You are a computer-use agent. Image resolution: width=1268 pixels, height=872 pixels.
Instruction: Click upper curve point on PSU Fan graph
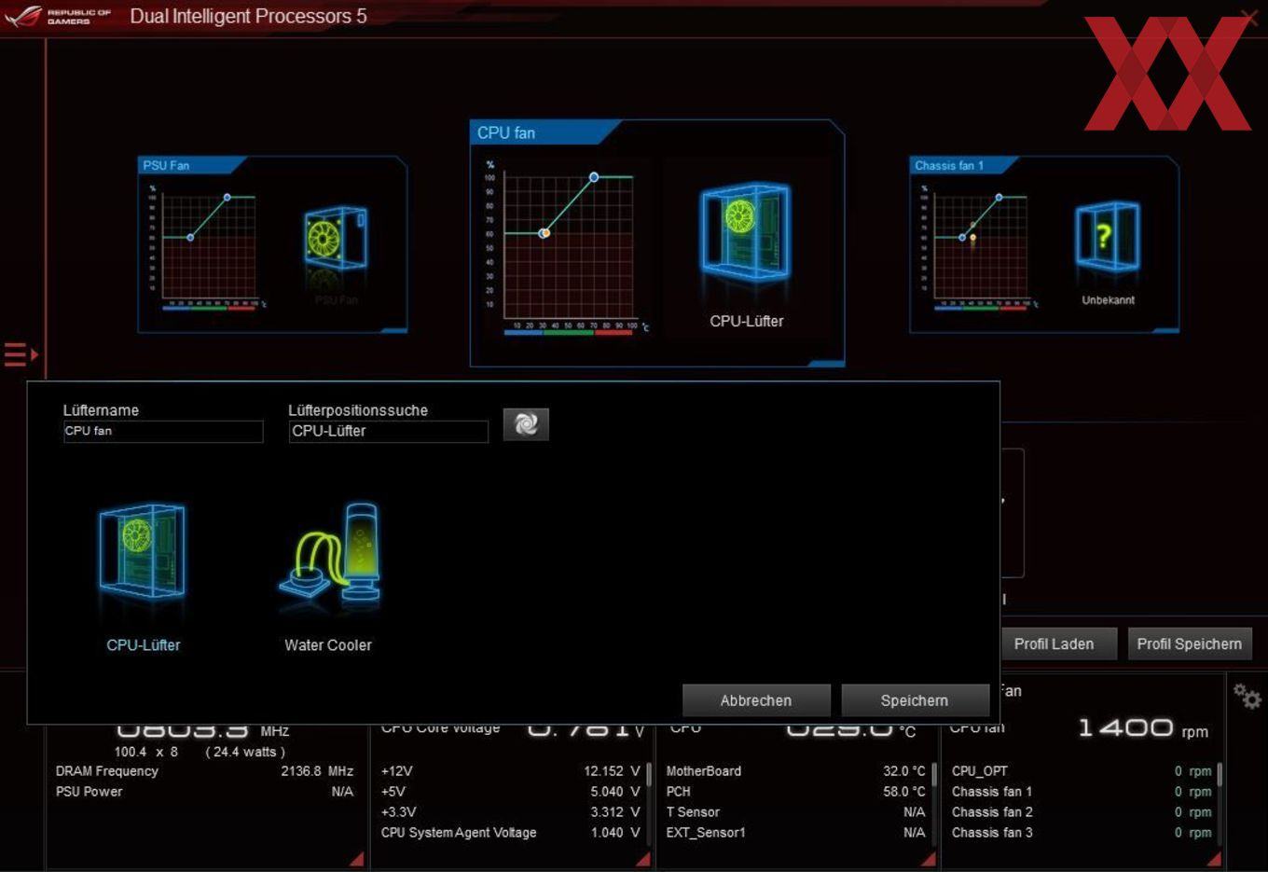click(227, 197)
